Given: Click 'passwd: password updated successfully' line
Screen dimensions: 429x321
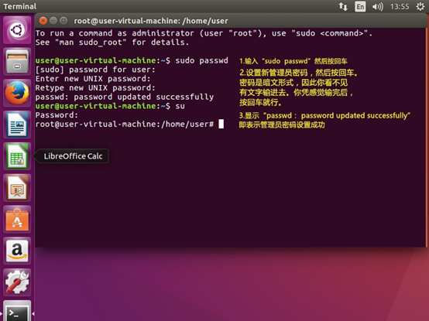Looking at the screenshot, I should click(x=125, y=97).
